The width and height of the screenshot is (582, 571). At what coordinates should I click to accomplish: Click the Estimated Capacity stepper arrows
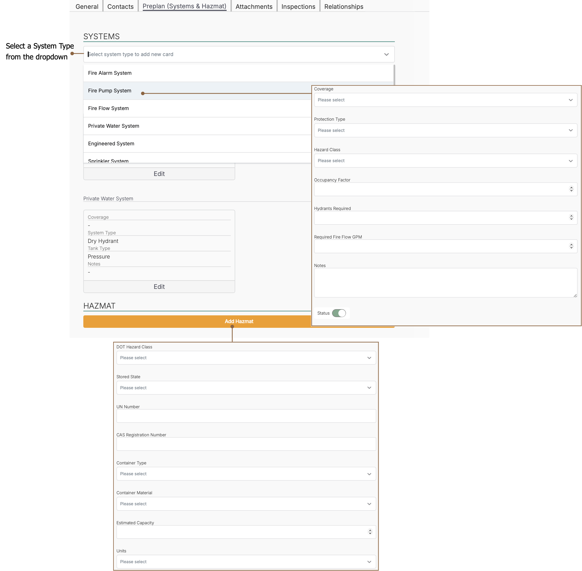[x=370, y=532]
